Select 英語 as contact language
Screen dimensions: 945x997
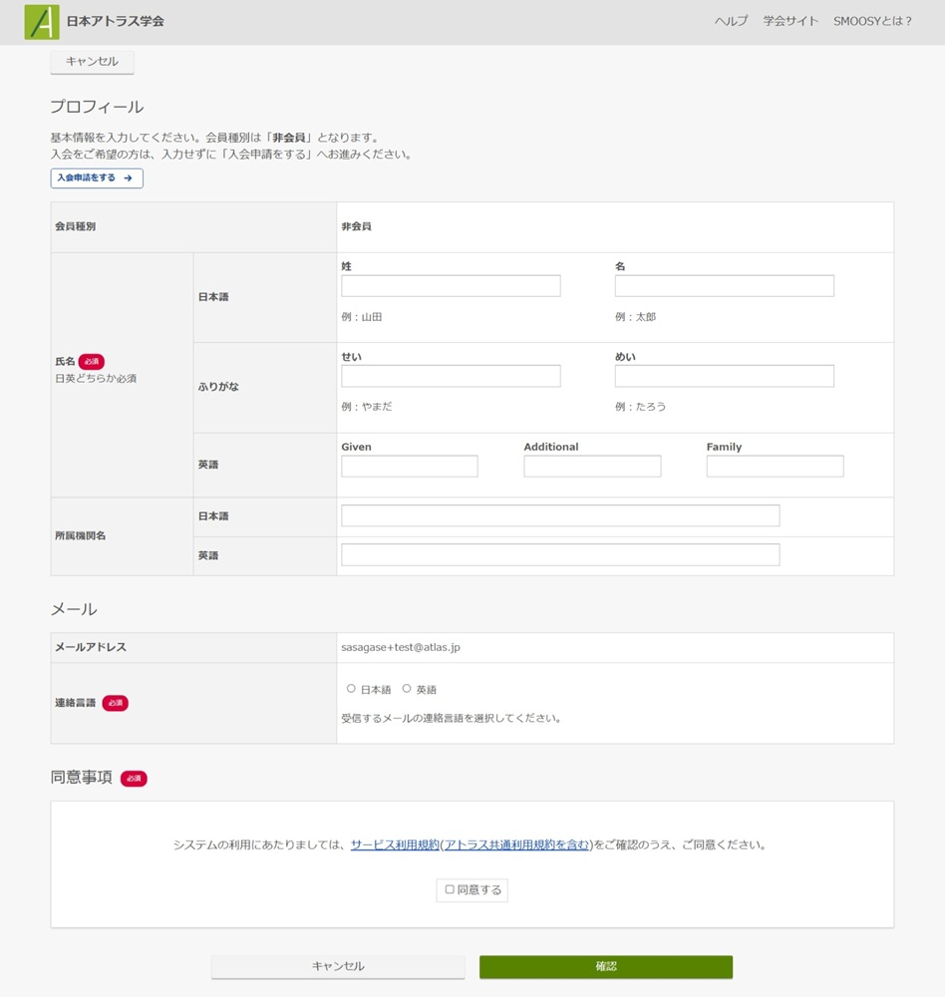(x=407, y=689)
